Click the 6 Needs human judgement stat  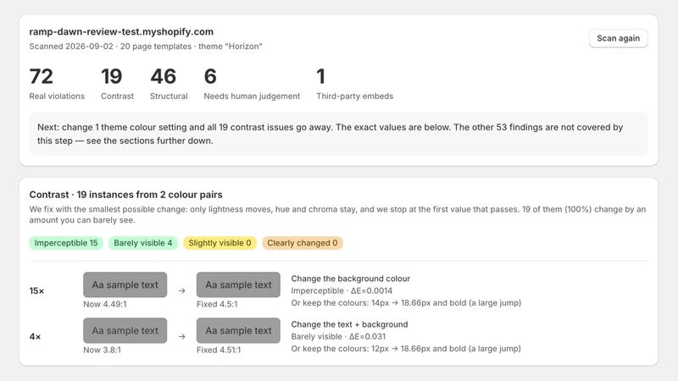(252, 84)
